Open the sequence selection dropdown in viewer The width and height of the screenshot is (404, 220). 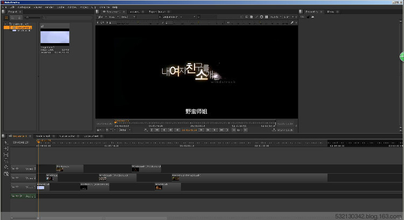[177, 17]
